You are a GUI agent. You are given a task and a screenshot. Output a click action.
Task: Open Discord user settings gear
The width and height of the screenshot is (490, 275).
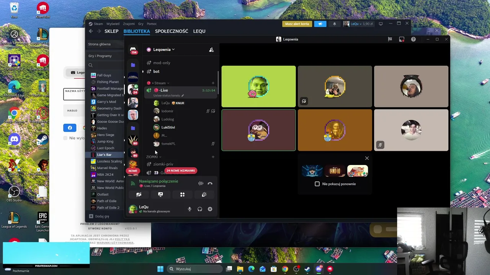pos(210,209)
